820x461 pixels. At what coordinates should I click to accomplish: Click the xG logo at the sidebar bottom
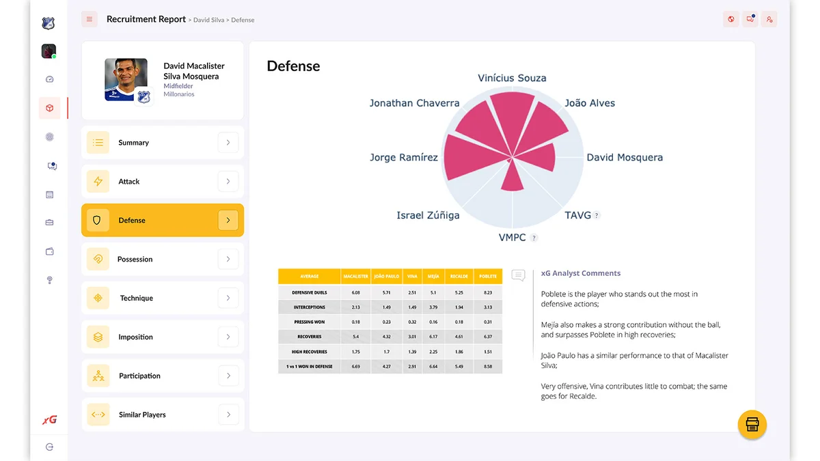[49, 419]
